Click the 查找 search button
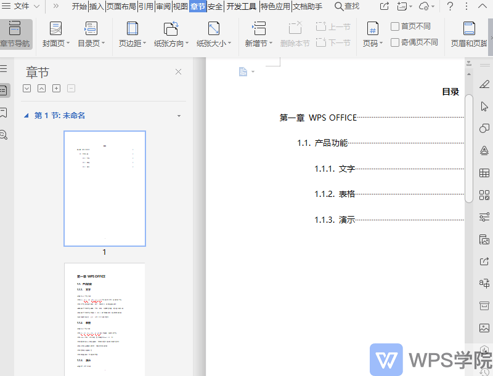493x376 pixels. point(347,6)
